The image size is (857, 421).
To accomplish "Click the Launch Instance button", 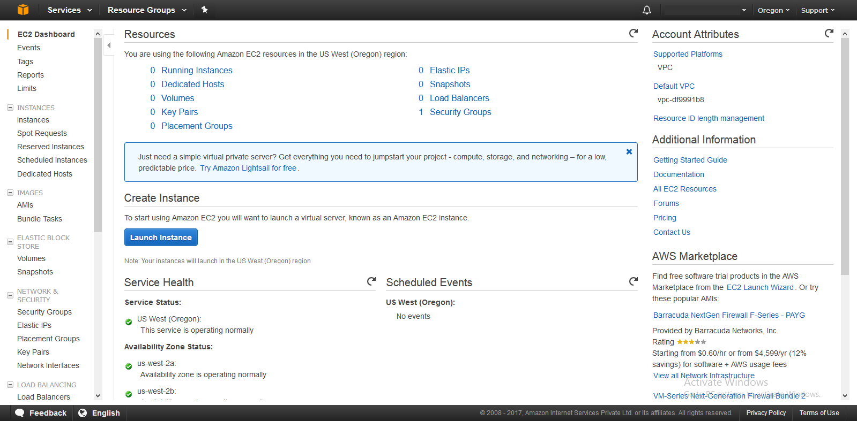I will pyautogui.click(x=161, y=238).
